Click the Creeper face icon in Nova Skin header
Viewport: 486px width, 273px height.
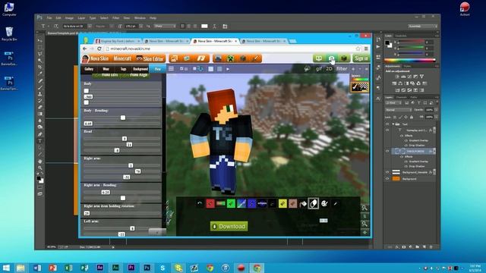click(230, 58)
